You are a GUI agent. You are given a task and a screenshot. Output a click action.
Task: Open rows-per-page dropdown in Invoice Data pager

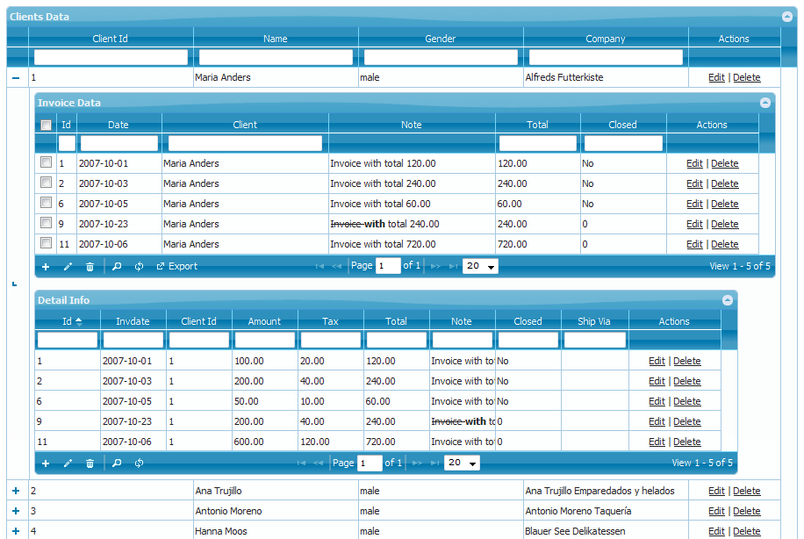tap(480, 266)
